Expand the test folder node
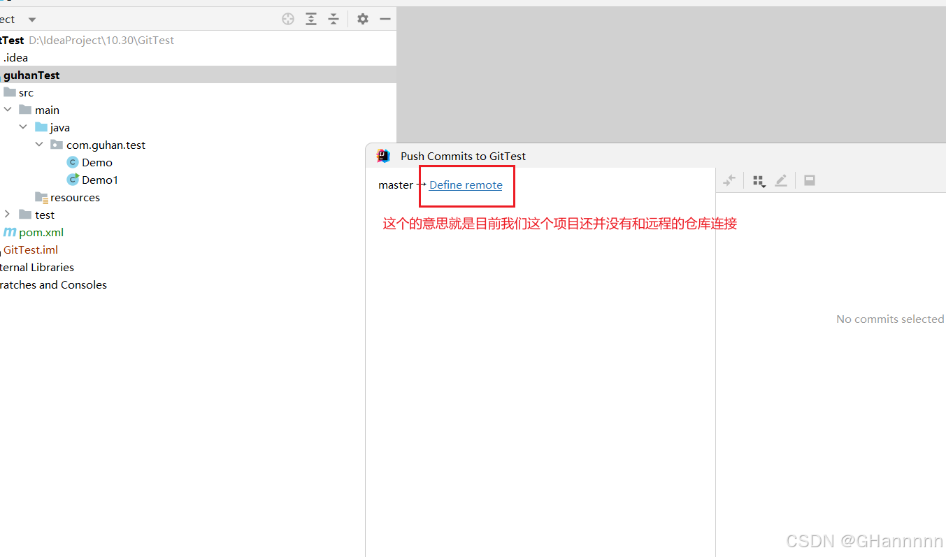946x557 pixels. (6, 215)
